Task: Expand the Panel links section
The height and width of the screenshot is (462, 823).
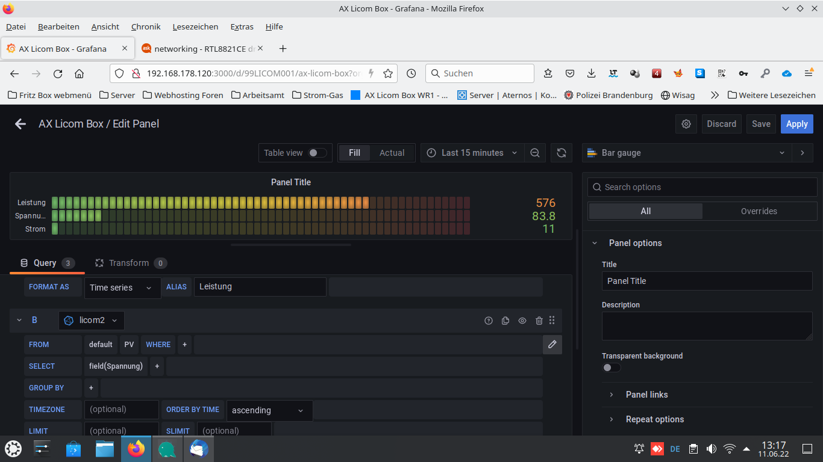Action: [x=646, y=395]
